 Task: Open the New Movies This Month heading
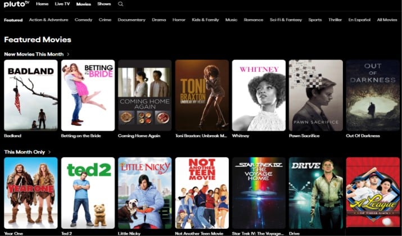(x=34, y=55)
